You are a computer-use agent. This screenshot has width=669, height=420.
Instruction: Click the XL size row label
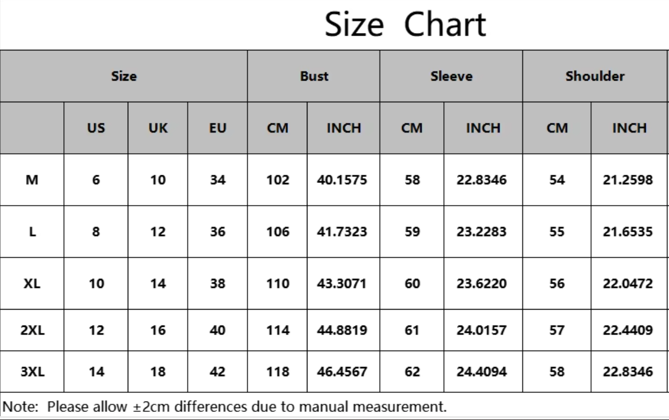[32, 284]
